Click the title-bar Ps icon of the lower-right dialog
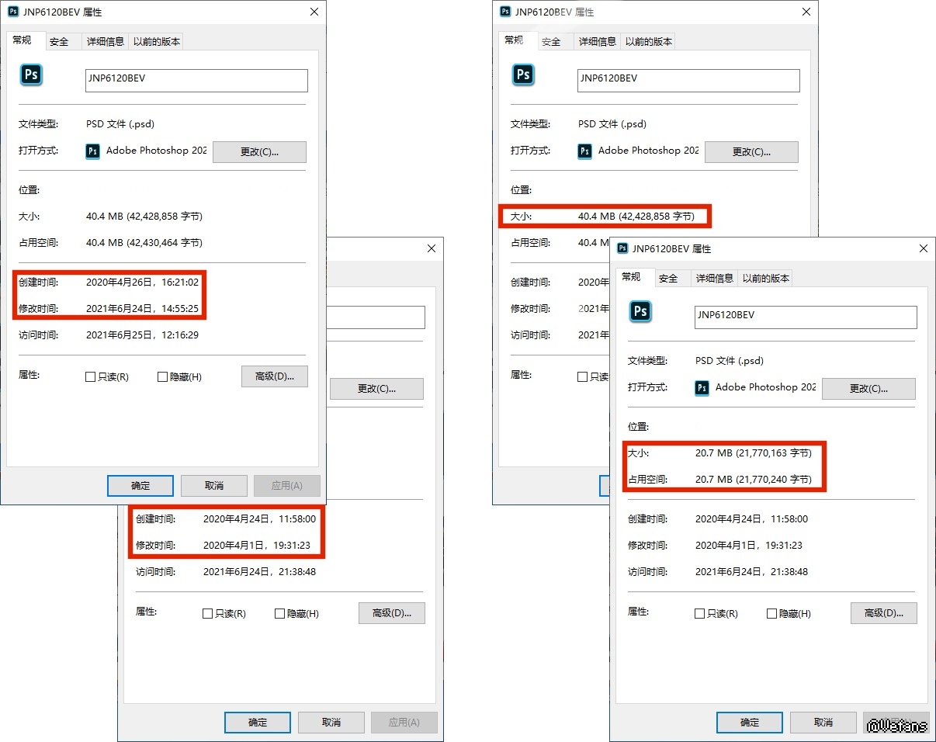 click(x=622, y=248)
